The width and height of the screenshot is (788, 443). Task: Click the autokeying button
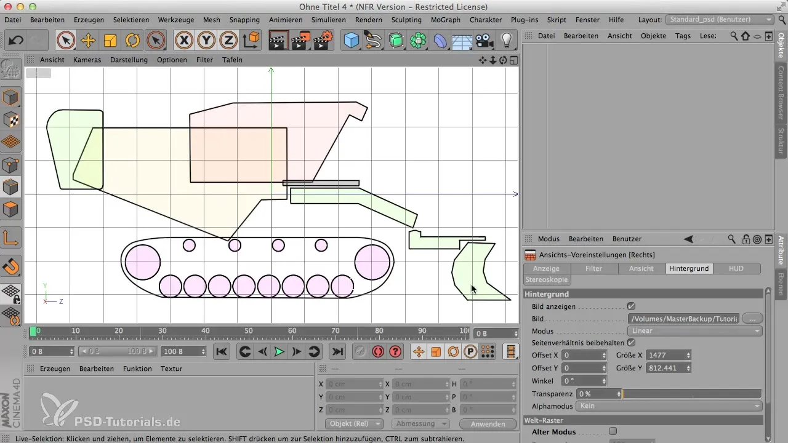378,351
